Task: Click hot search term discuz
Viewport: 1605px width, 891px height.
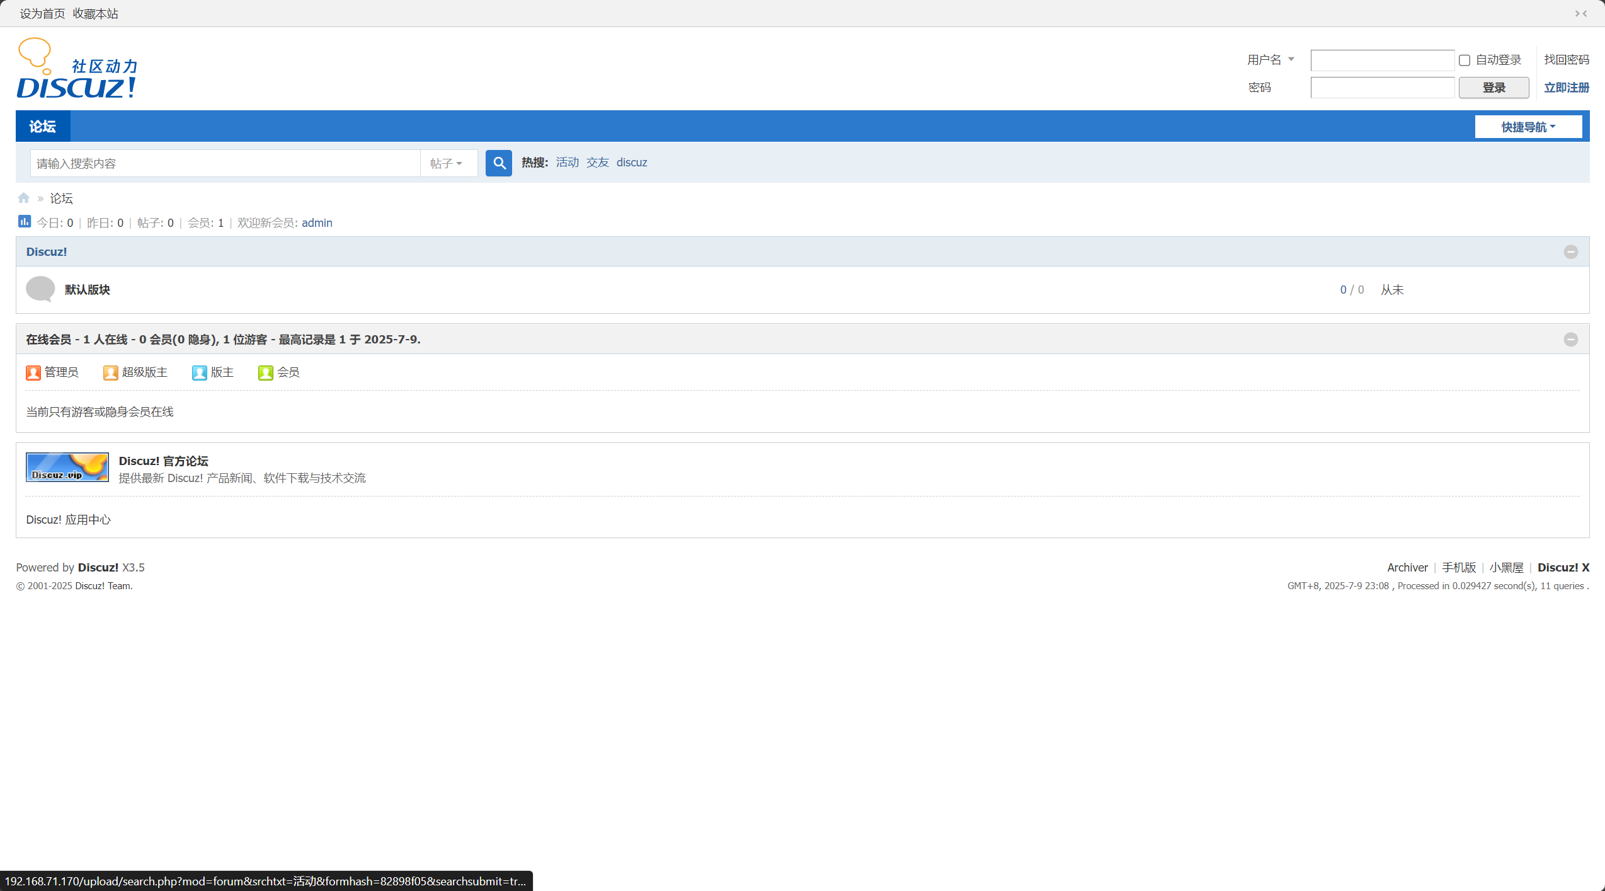Action: pyautogui.click(x=632, y=163)
